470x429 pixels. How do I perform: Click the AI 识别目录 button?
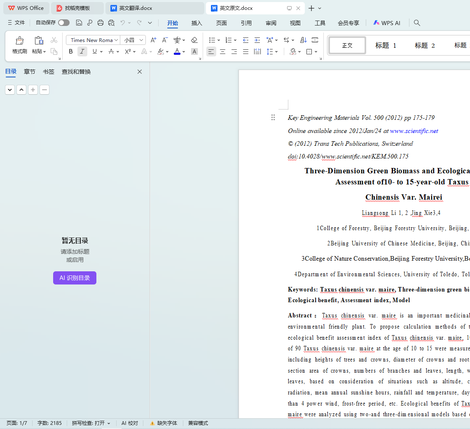tap(75, 278)
